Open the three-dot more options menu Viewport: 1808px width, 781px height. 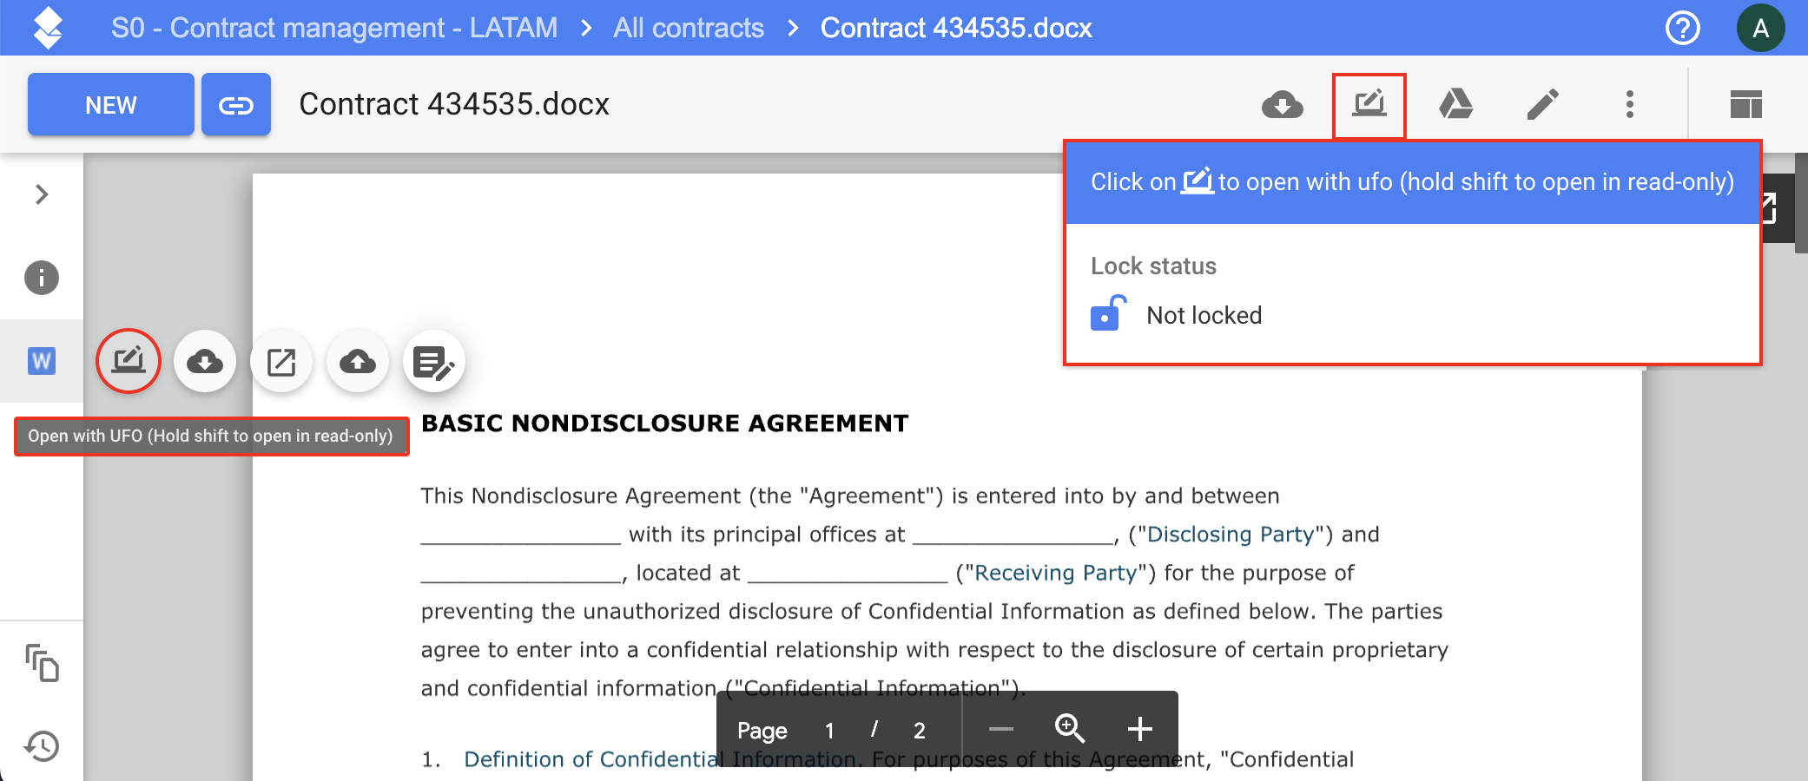(1629, 105)
